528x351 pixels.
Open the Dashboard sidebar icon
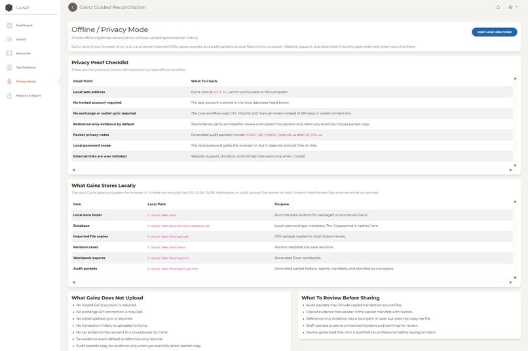(x=9, y=25)
